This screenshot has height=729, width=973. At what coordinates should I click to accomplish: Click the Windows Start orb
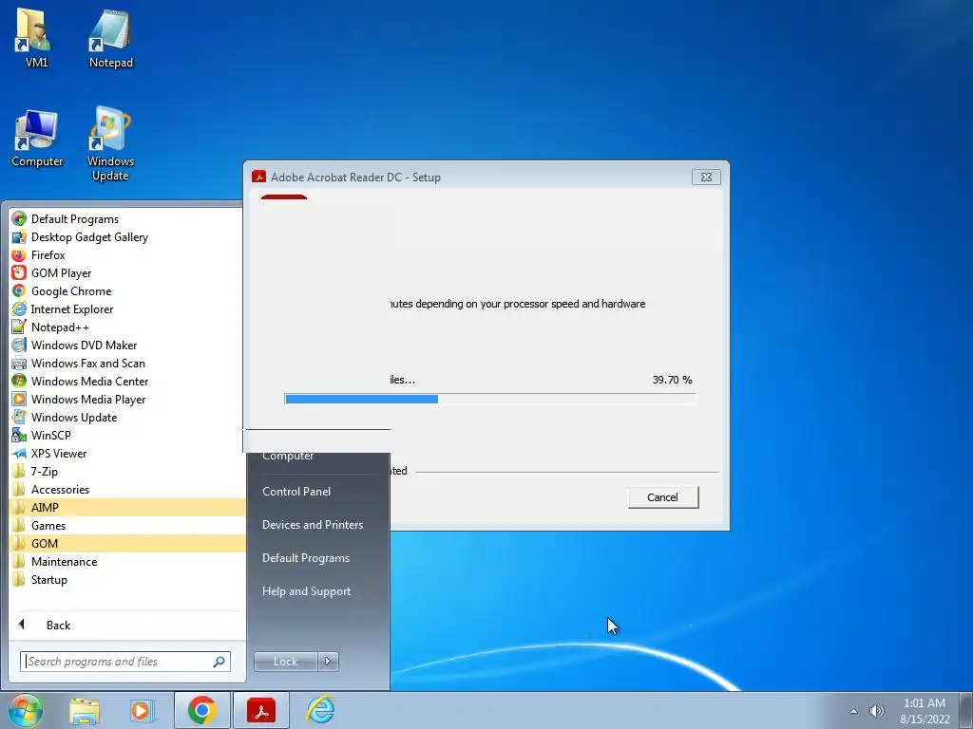[26, 710]
